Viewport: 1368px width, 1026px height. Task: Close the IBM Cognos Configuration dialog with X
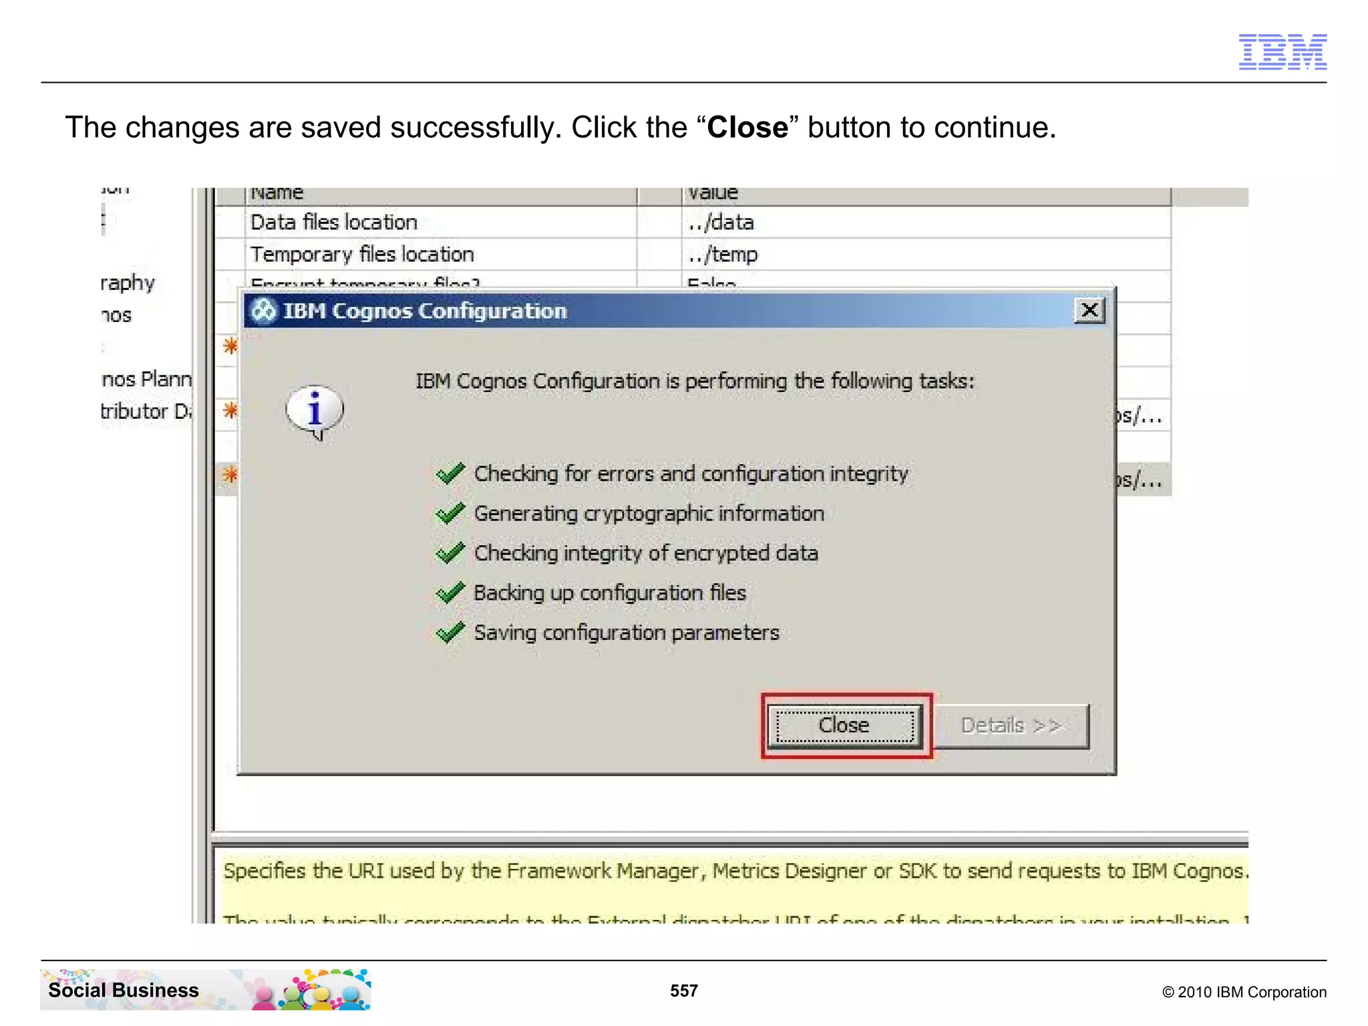tap(1089, 310)
